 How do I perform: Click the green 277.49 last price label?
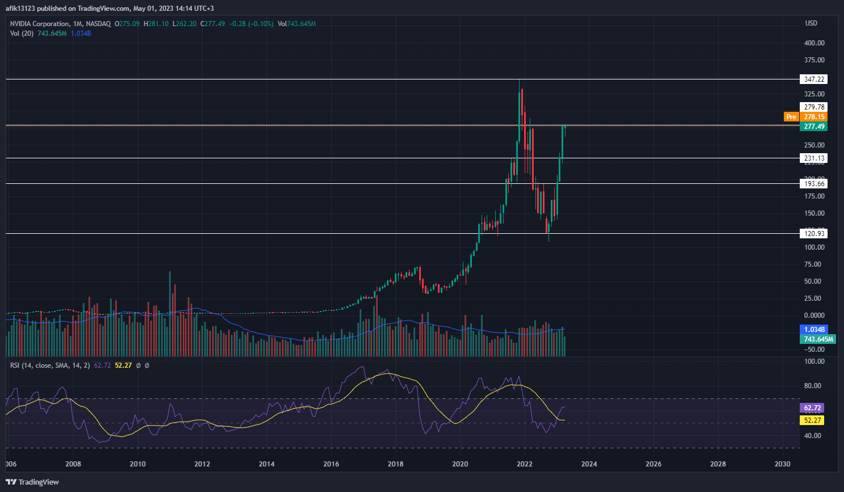pos(814,127)
